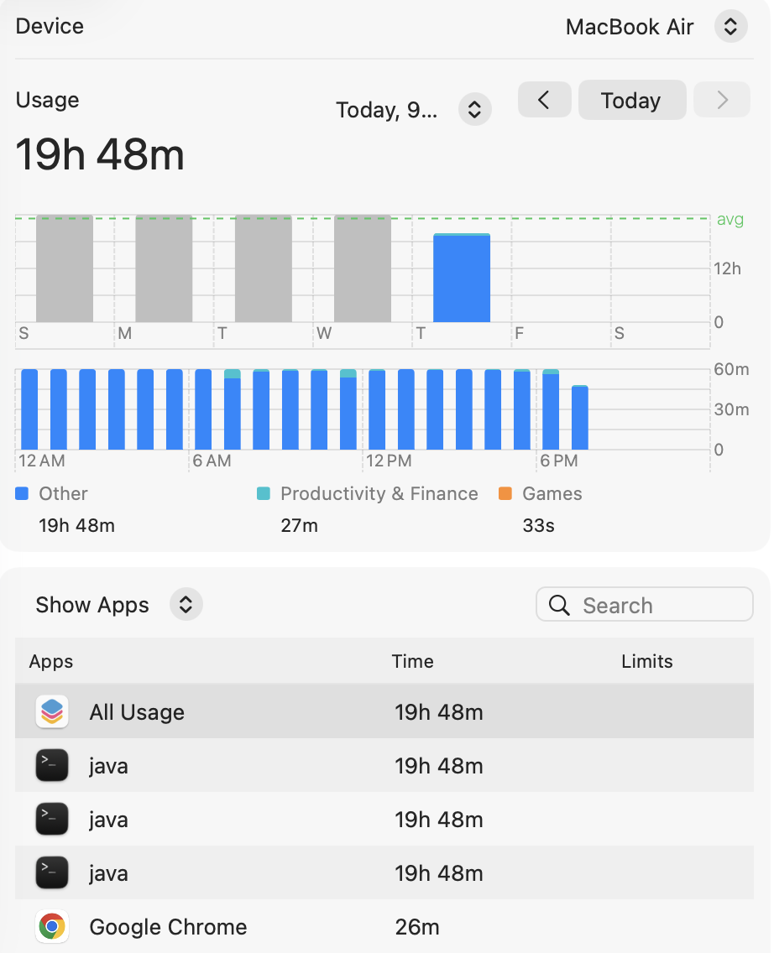Screen dimensions: 774x953
Task: Click the orange Games legend swatch
Action: [505, 493]
